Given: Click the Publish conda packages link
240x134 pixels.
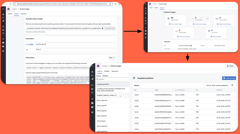Looking at the screenshot, I should 200,24.
